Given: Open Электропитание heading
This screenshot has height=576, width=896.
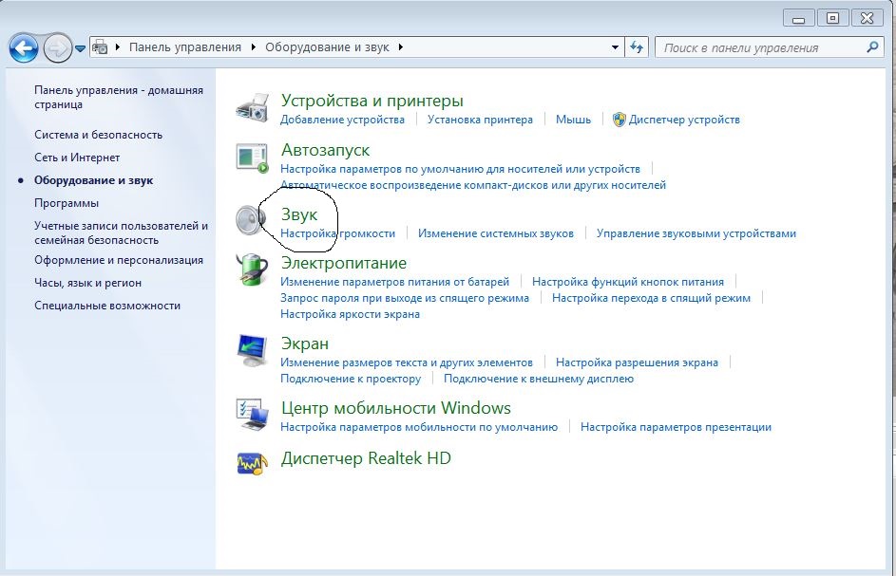Looking at the screenshot, I should [344, 263].
